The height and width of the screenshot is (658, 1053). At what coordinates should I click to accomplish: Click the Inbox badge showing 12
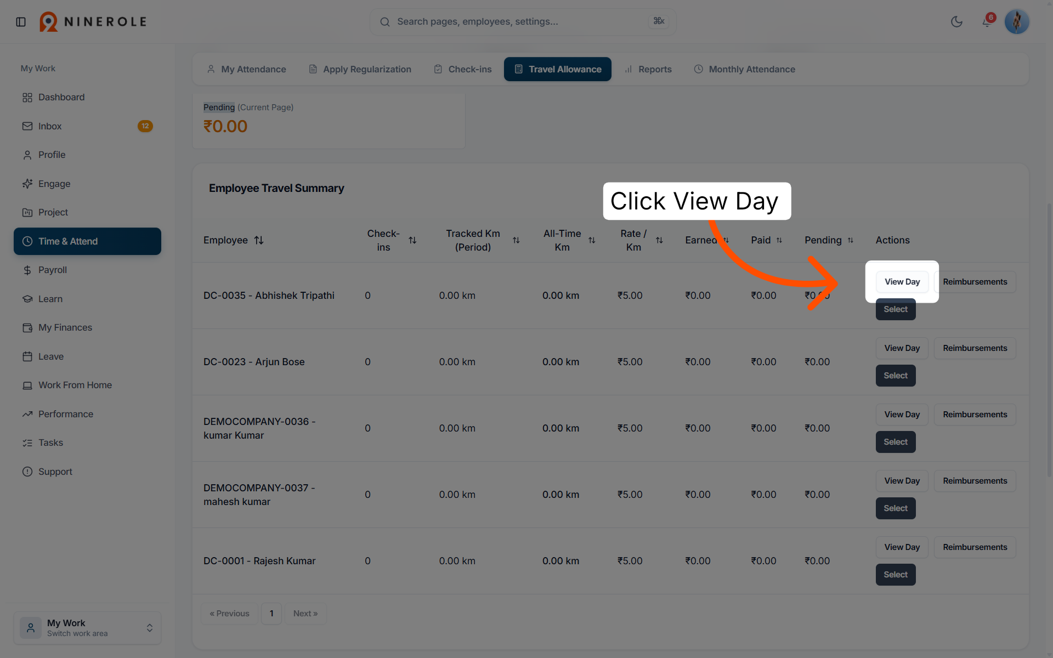145,126
